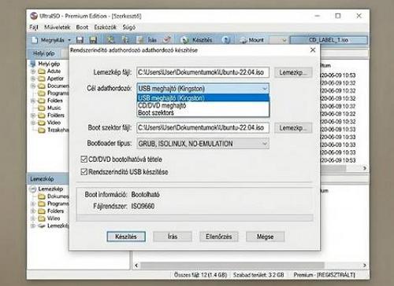This screenshot has width=394, height=286.
Task: Click the folder icon beside Dokumes in the Lemezkép tree
Action: point(42,196)
